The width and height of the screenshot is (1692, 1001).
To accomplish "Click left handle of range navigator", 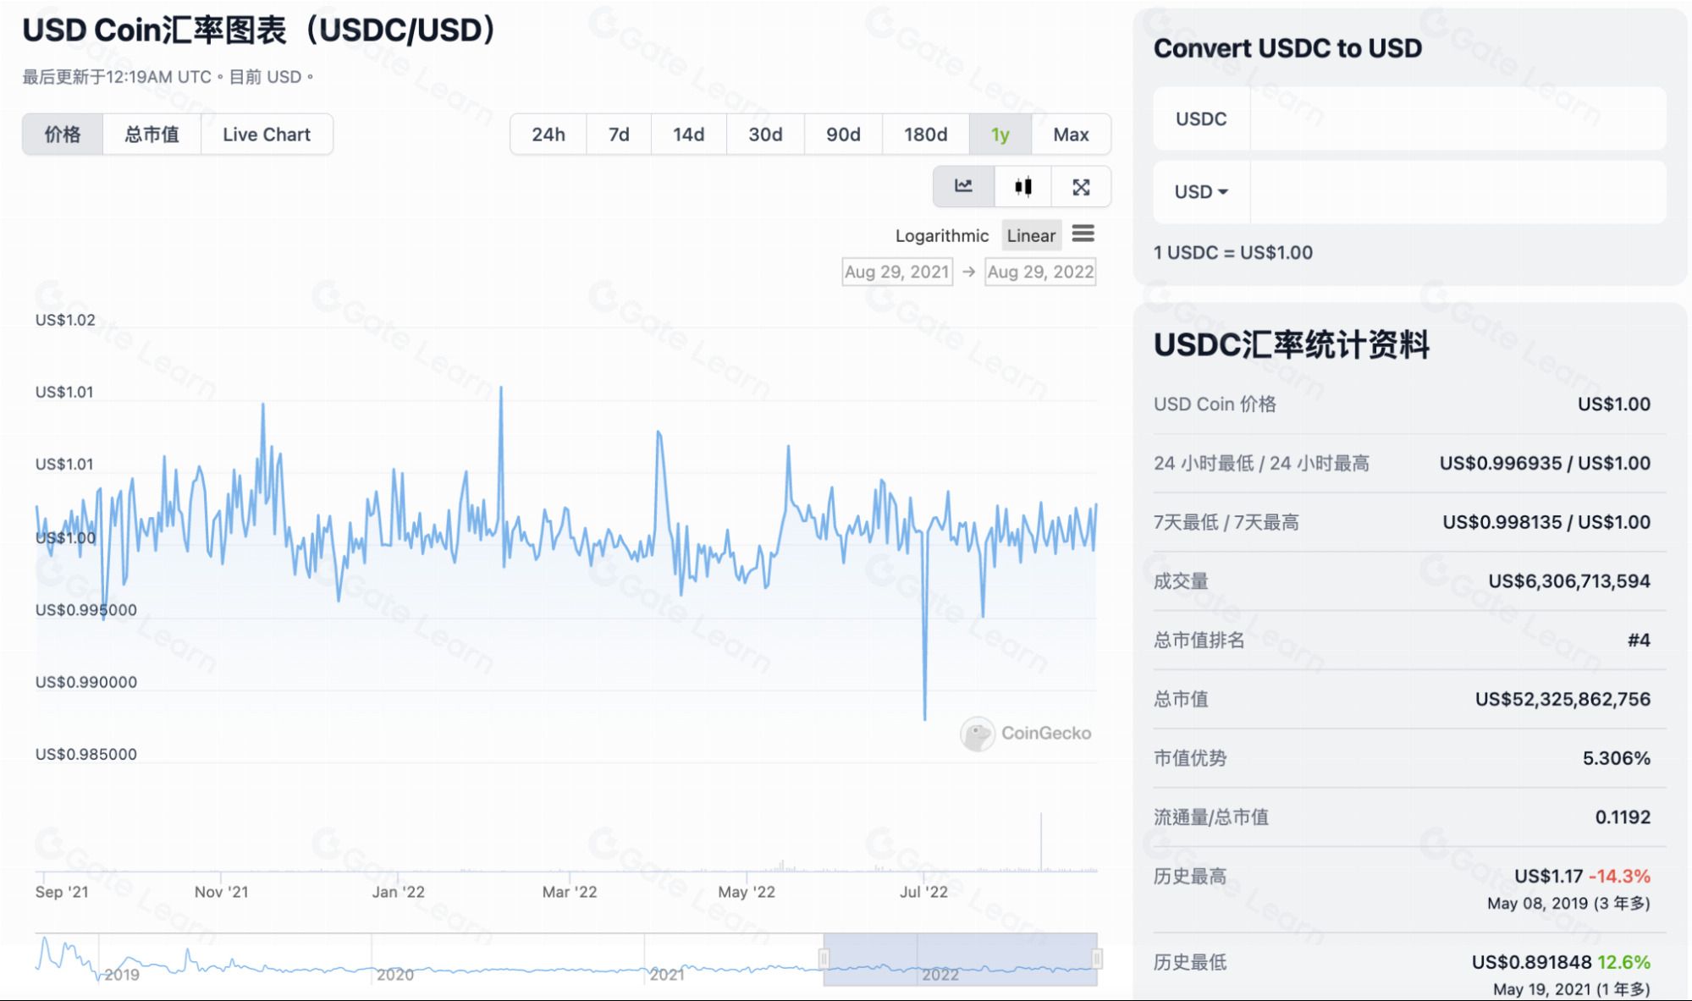I will click(x=824, y=959).
